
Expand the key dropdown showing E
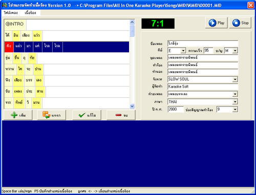point(183,51)
